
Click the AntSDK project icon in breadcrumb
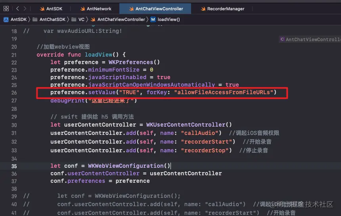point(6,19)
